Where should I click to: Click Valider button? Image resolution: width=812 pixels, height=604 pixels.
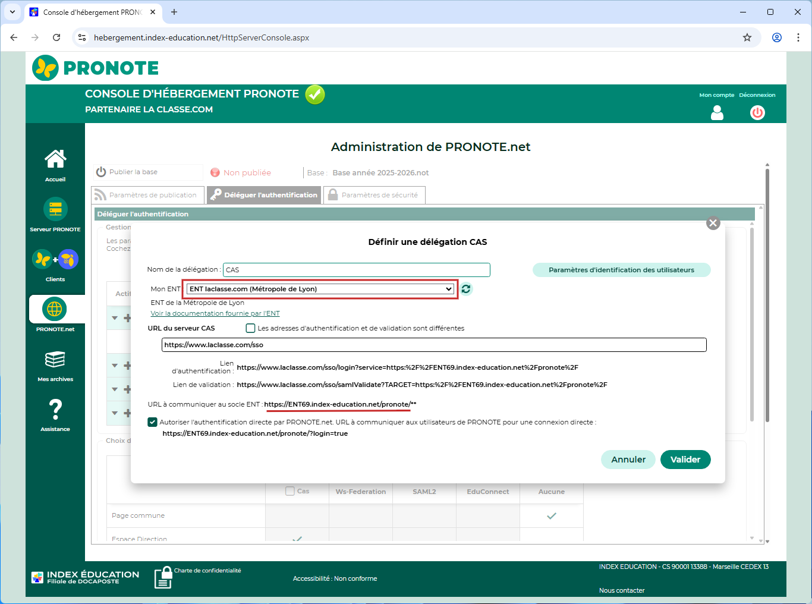[685, 460]
